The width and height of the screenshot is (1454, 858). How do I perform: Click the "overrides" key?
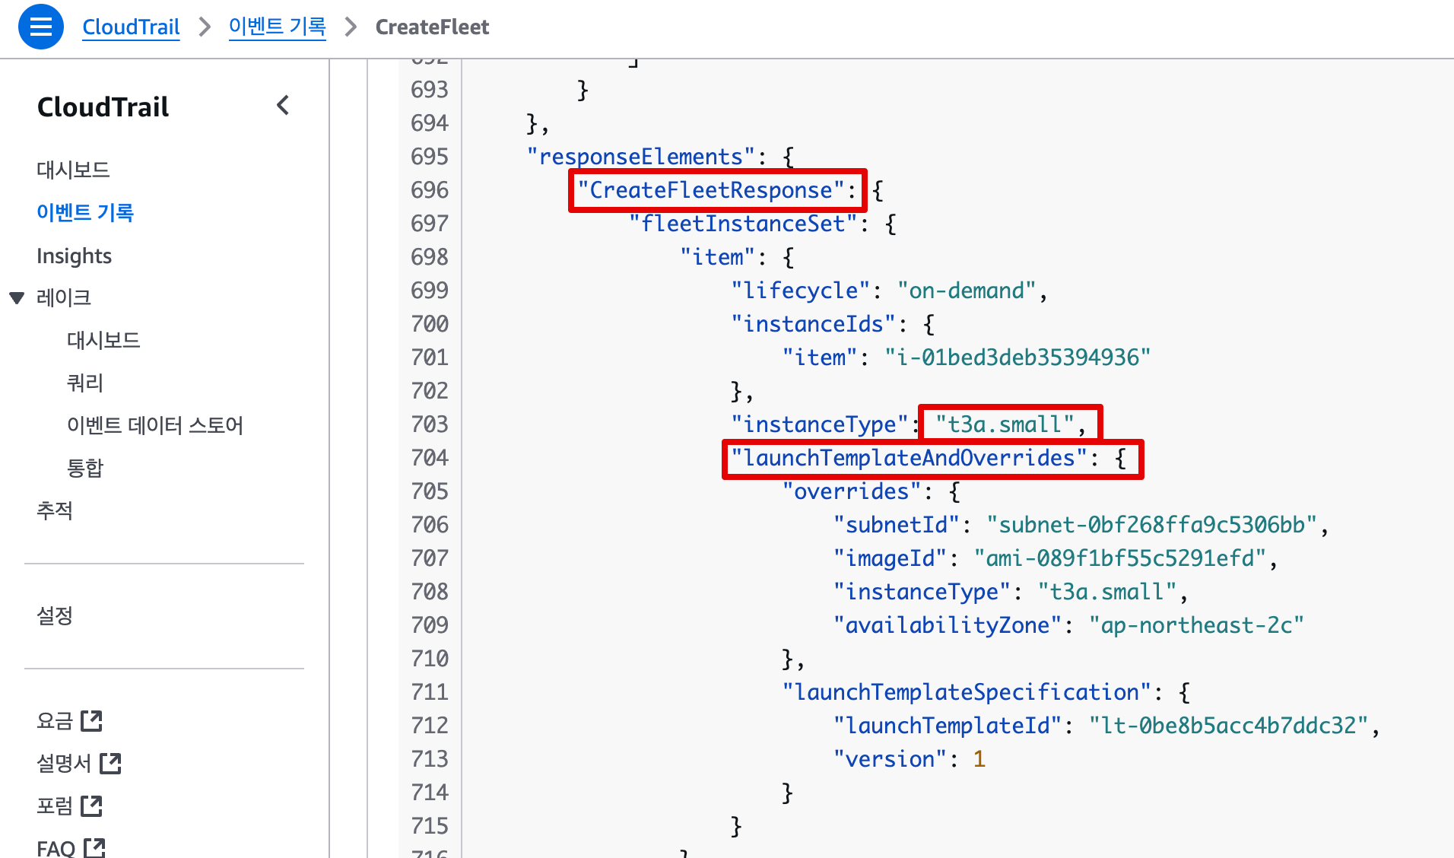pyautogui.click(x=852, y=491)
